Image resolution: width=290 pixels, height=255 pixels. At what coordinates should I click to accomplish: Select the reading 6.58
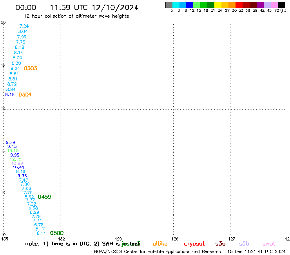pos(33,208)
